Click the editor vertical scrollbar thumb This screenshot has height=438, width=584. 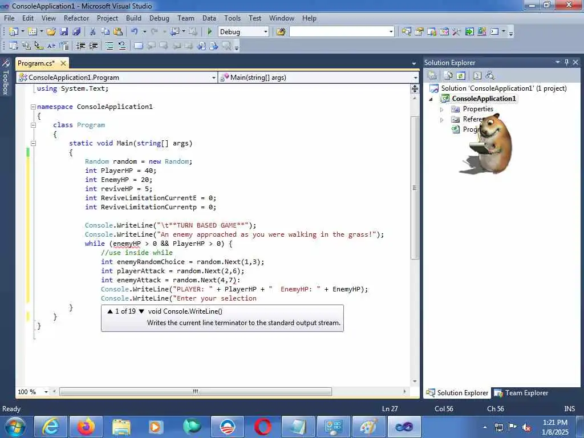(415, 188)
